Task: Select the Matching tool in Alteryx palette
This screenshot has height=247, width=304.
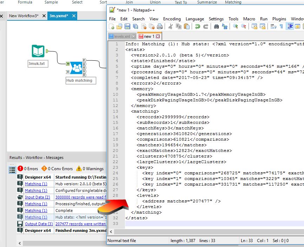Action: click(x=233, y=2)
